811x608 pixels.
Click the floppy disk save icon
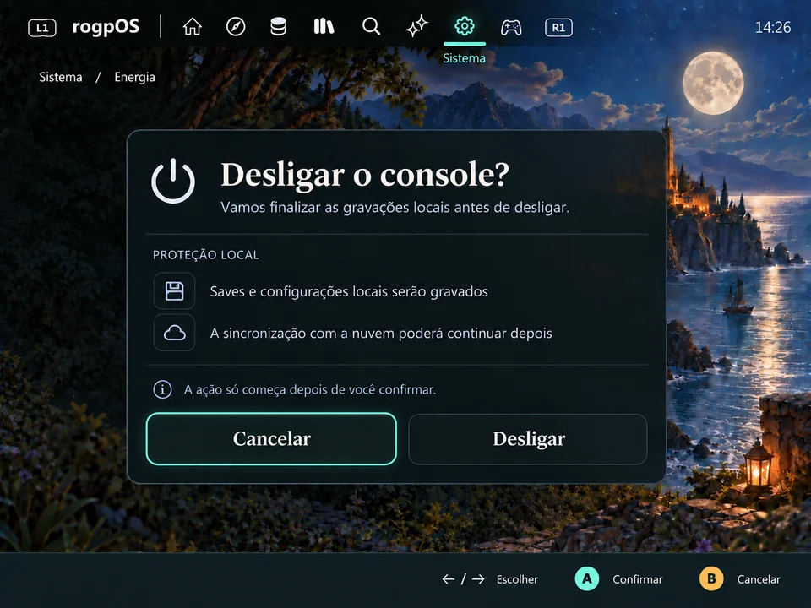174,291
